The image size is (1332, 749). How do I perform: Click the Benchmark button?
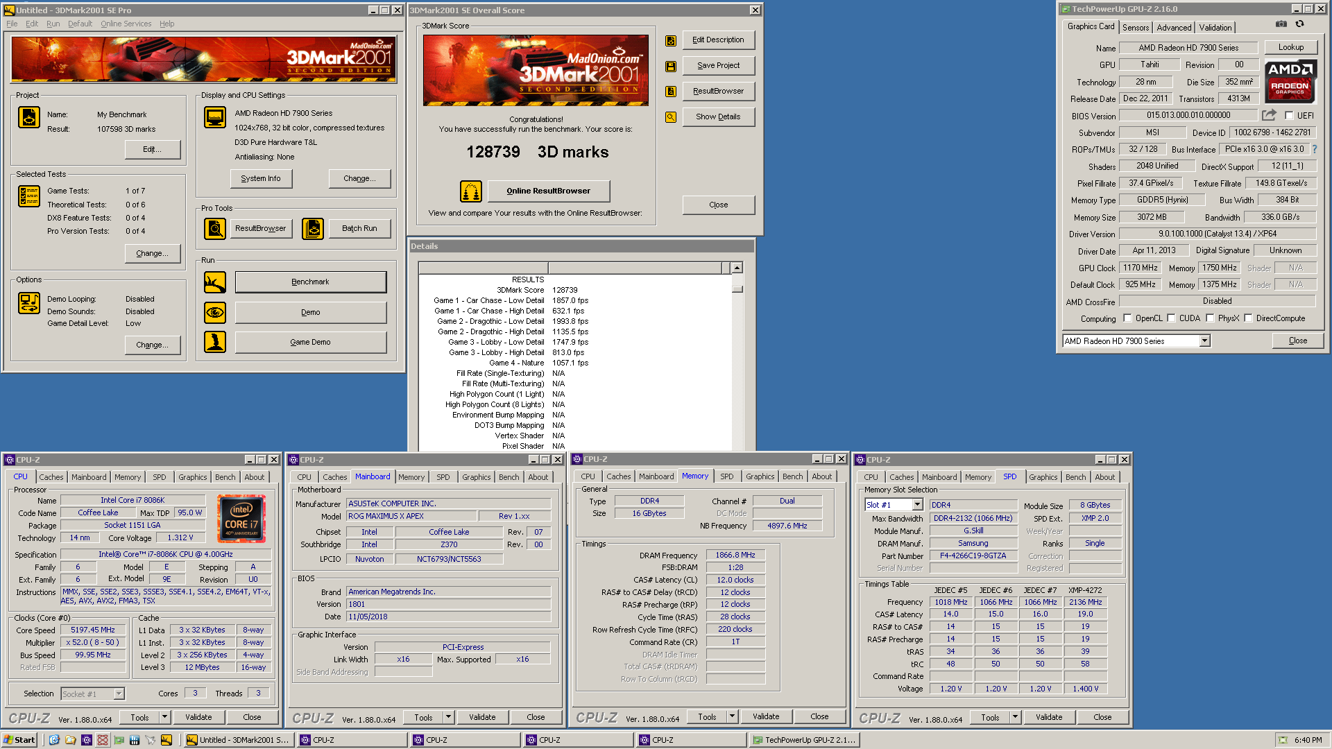point(311,282)
